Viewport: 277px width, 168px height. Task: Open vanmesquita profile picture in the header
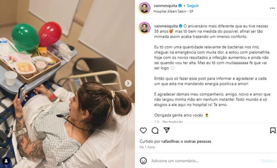coord(144,8)
